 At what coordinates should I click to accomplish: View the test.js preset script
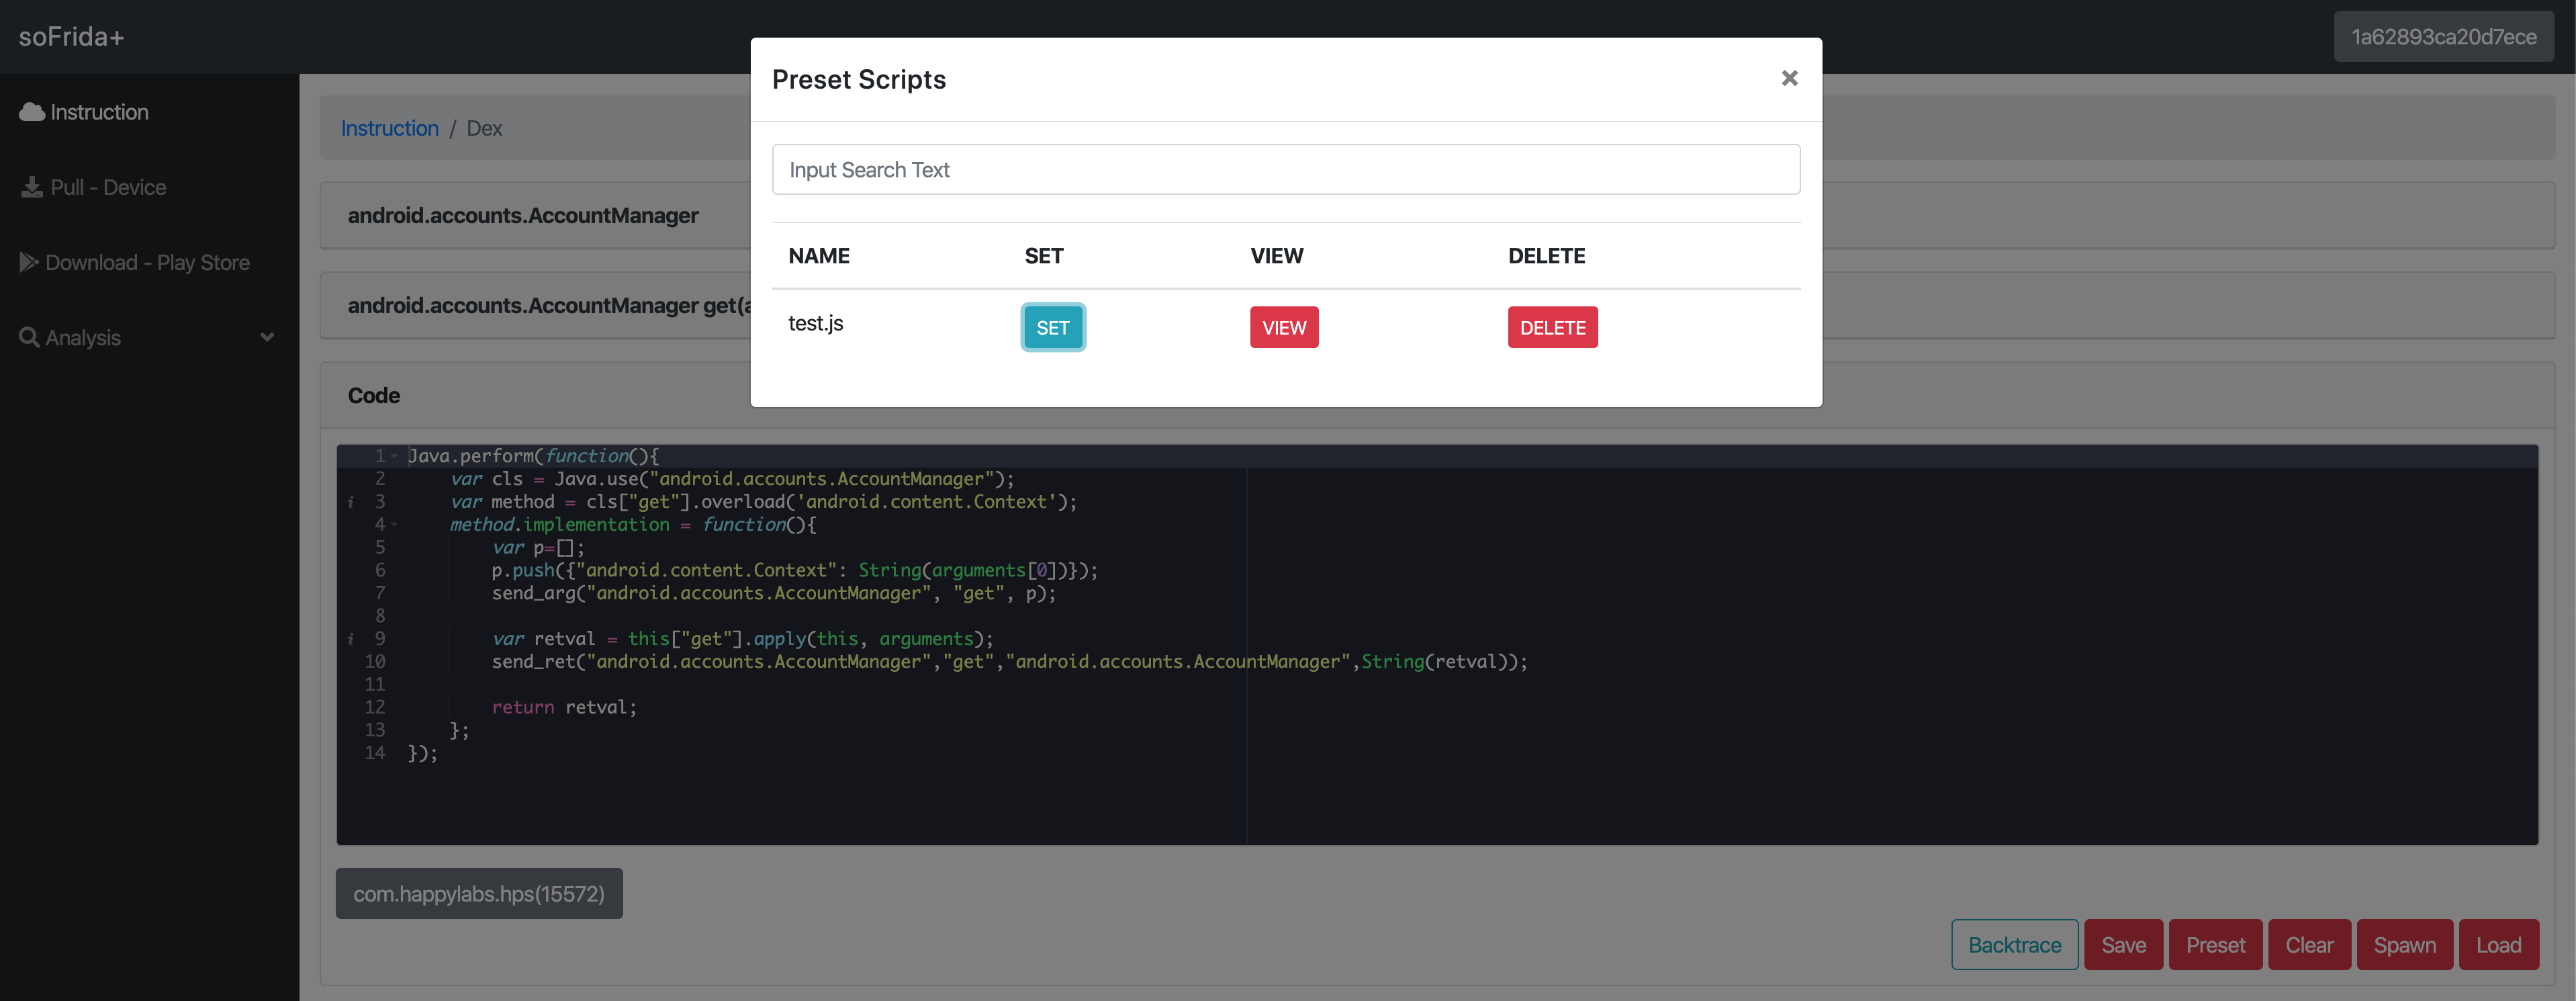(1283, 328)
